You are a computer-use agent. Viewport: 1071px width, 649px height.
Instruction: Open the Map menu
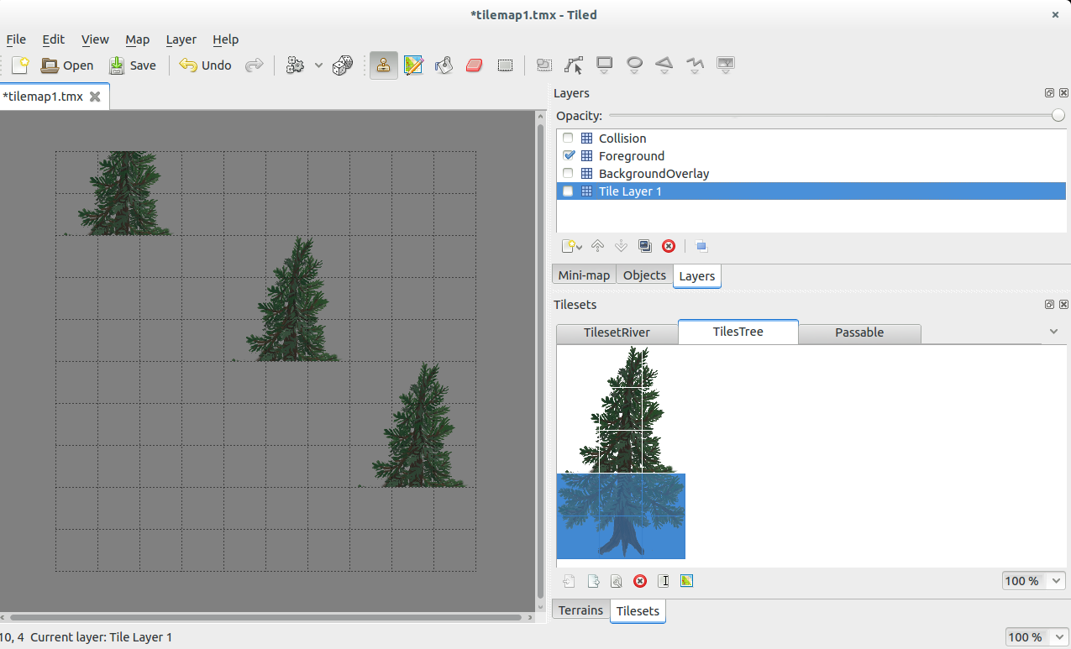pyautogui.click(x=137, y=39)
